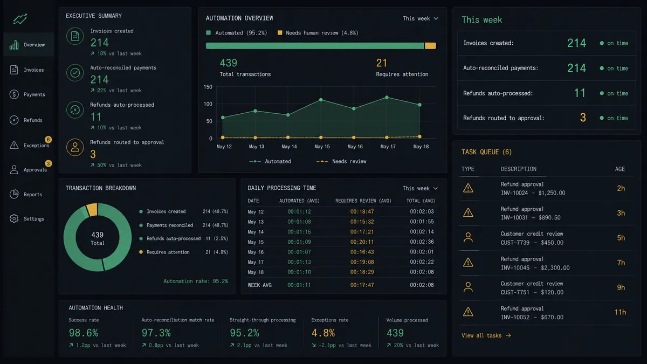Screen dimensions: 647x364
Task: Open the Daily Processing Time This week dropdown
Action: click(x=421, y=188)
